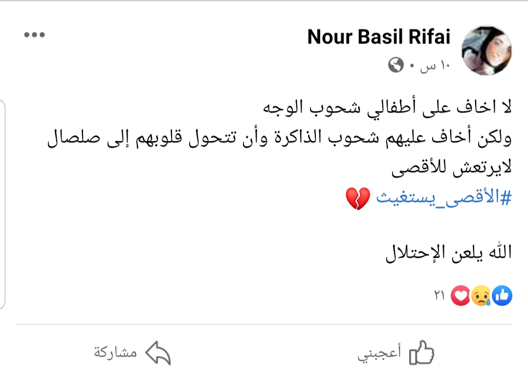Image resolution: width=528 pixels, height=386 pixels.
Task: Click the broken heart emoji
Action: tap(357, 199)
